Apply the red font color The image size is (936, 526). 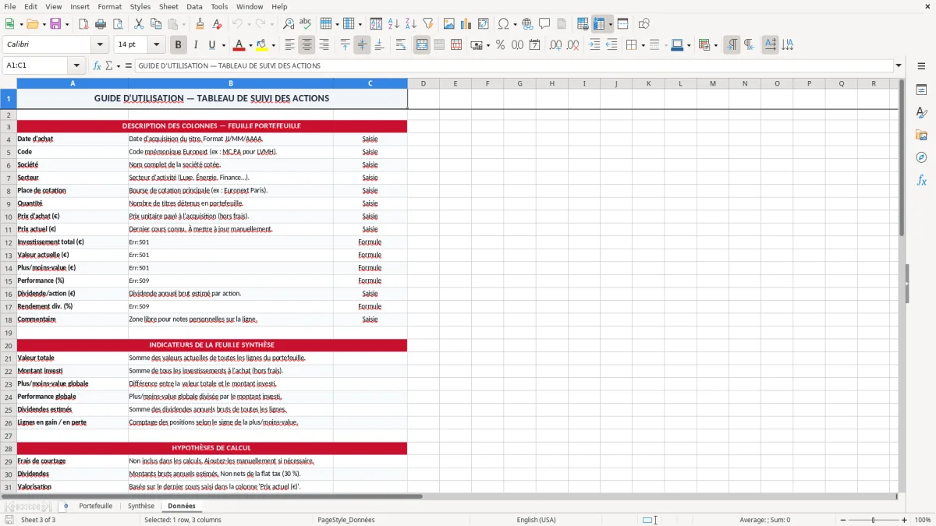(x=239, y=45)
